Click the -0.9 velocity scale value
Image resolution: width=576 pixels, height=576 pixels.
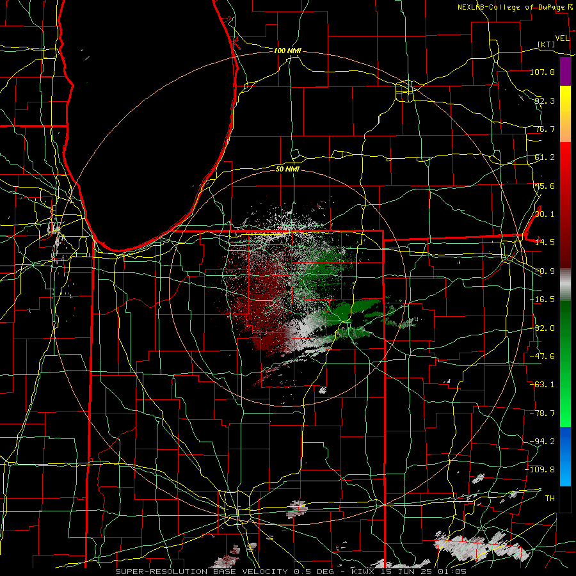[545, 271]
